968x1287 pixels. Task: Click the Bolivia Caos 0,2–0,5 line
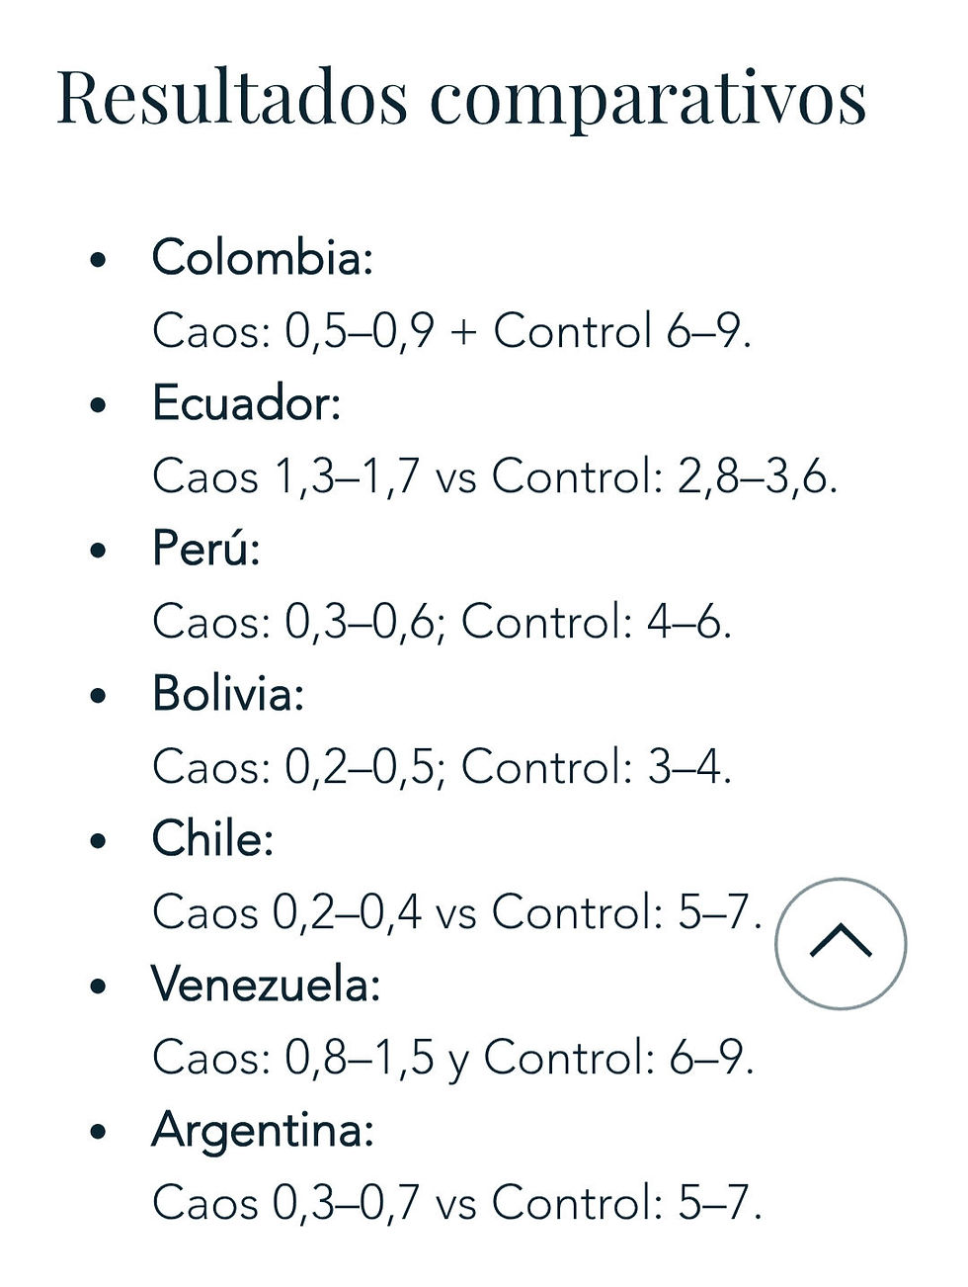click(442, 767)
